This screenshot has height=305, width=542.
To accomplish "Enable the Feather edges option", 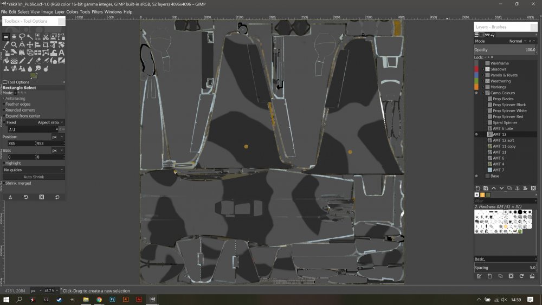I will pos(4,104).
